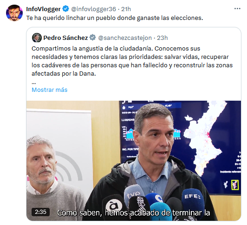The image size is (247, 225).
Task: Open the three-dot more options menu
Action: (x=237, y=9)
